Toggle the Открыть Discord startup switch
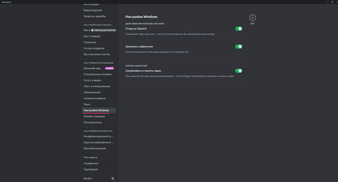338x182 pixels. pyautogui.click(x=239, y=29)
